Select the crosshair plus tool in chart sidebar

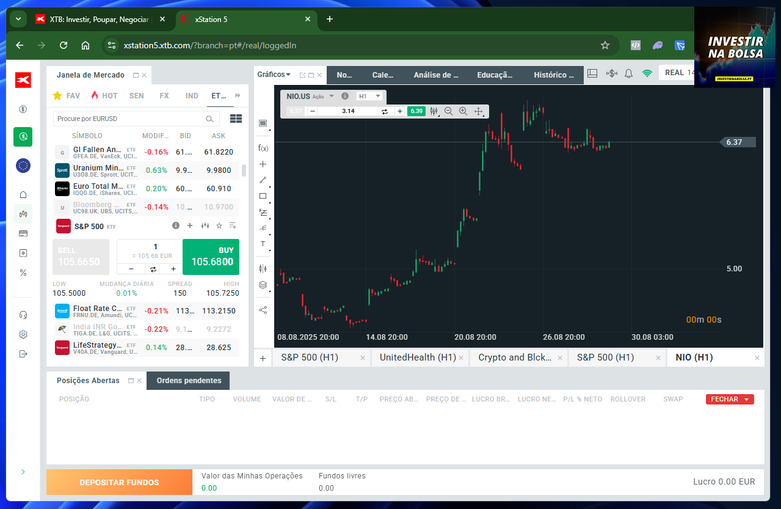point(263,164)
